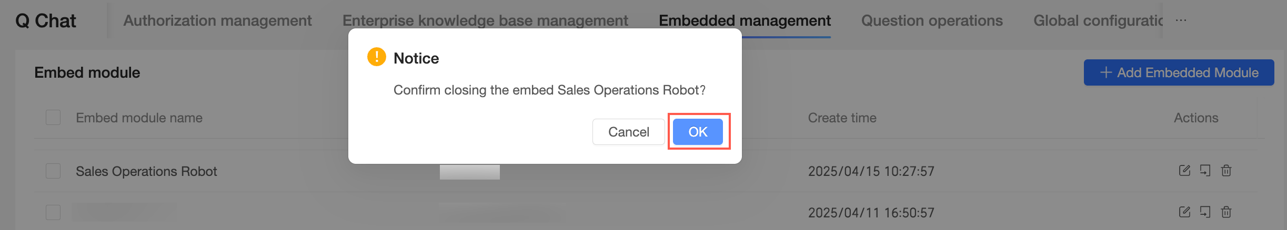The height and width of the screenshot is (230, 1287).
Task: Edit the module created 2025/04/11
Action: [1184, 212]
